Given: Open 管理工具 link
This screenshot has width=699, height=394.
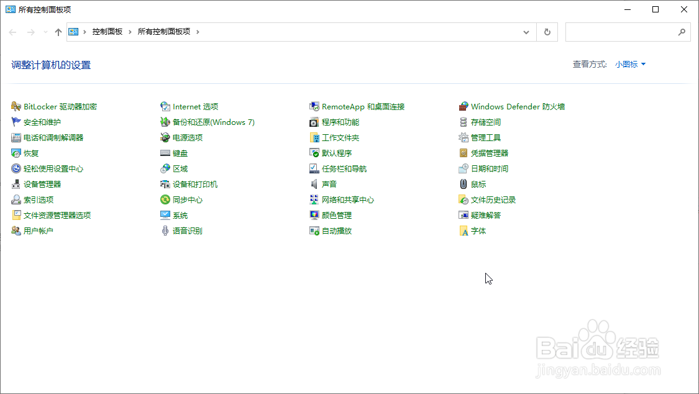Looking at the screenshot, I should click(486, 138).
